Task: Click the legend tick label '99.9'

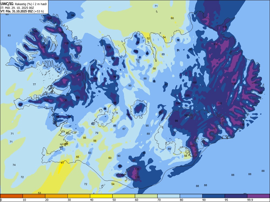Action: (250, 200)
